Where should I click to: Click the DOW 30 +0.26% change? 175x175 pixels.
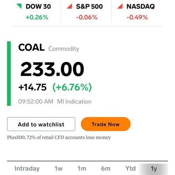click(37, 17)
